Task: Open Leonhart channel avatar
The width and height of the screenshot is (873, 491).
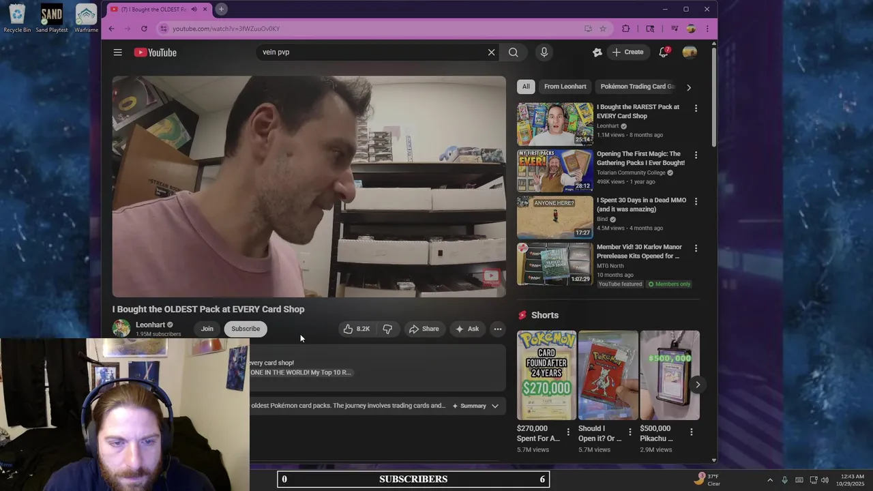Action: pos(121,328)
